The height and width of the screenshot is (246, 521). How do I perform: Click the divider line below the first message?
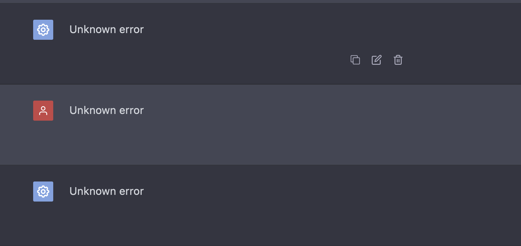[260, 84]
